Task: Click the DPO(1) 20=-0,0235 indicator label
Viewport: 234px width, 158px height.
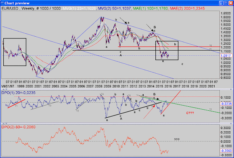Action: click(x=18, y=93)
